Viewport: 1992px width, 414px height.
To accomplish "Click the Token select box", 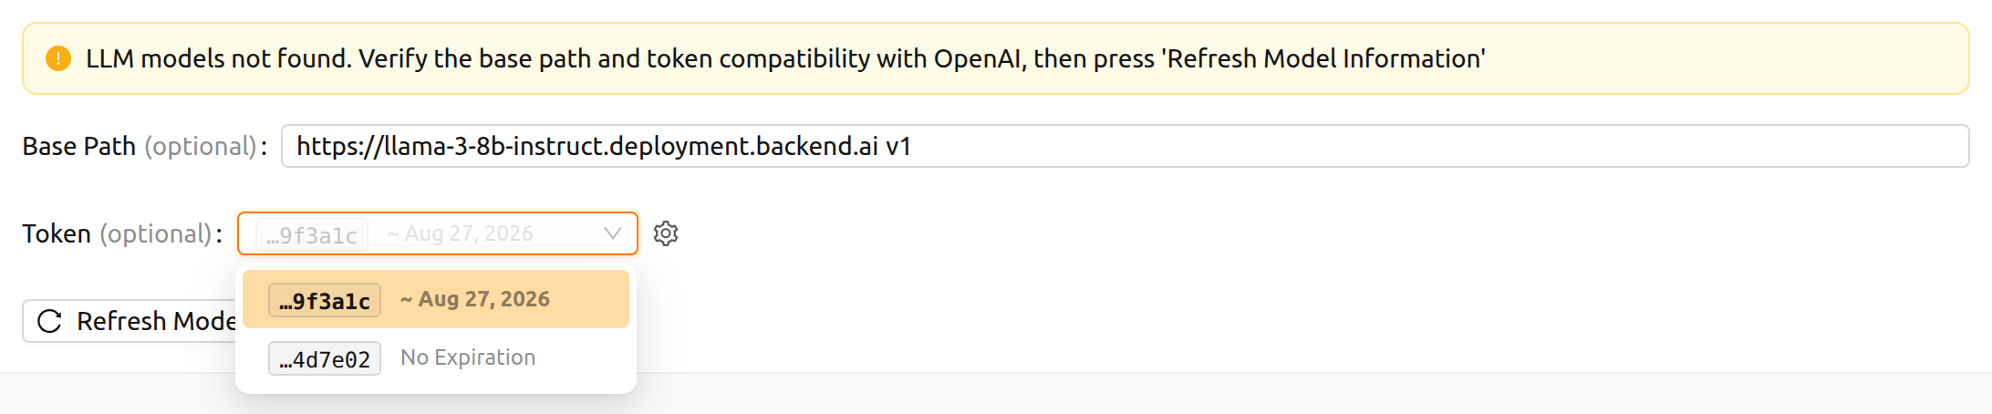I will [437, 233].
